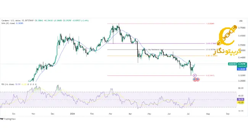Image resolution: width=248 pixels, height=139 pixels.
Task: Click the Sep label on time axis
Action: point(228,114)
